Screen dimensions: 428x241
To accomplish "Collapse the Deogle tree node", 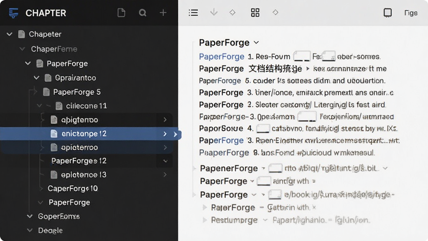I will 30,231.
